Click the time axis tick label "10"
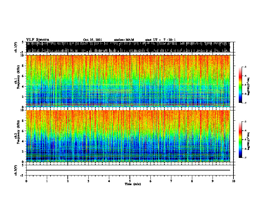Viewport: 263px width, 203px height. coord(233,181)
